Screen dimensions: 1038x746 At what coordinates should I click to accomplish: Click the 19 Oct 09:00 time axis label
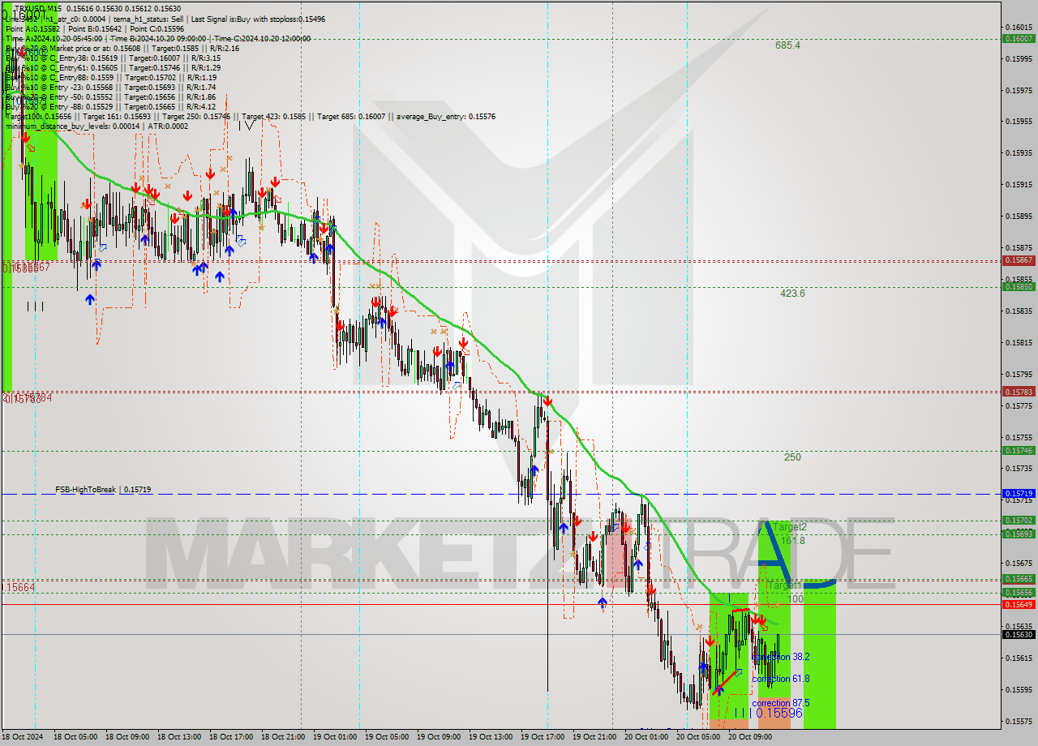pyautogui.click(x=437, y=737)
